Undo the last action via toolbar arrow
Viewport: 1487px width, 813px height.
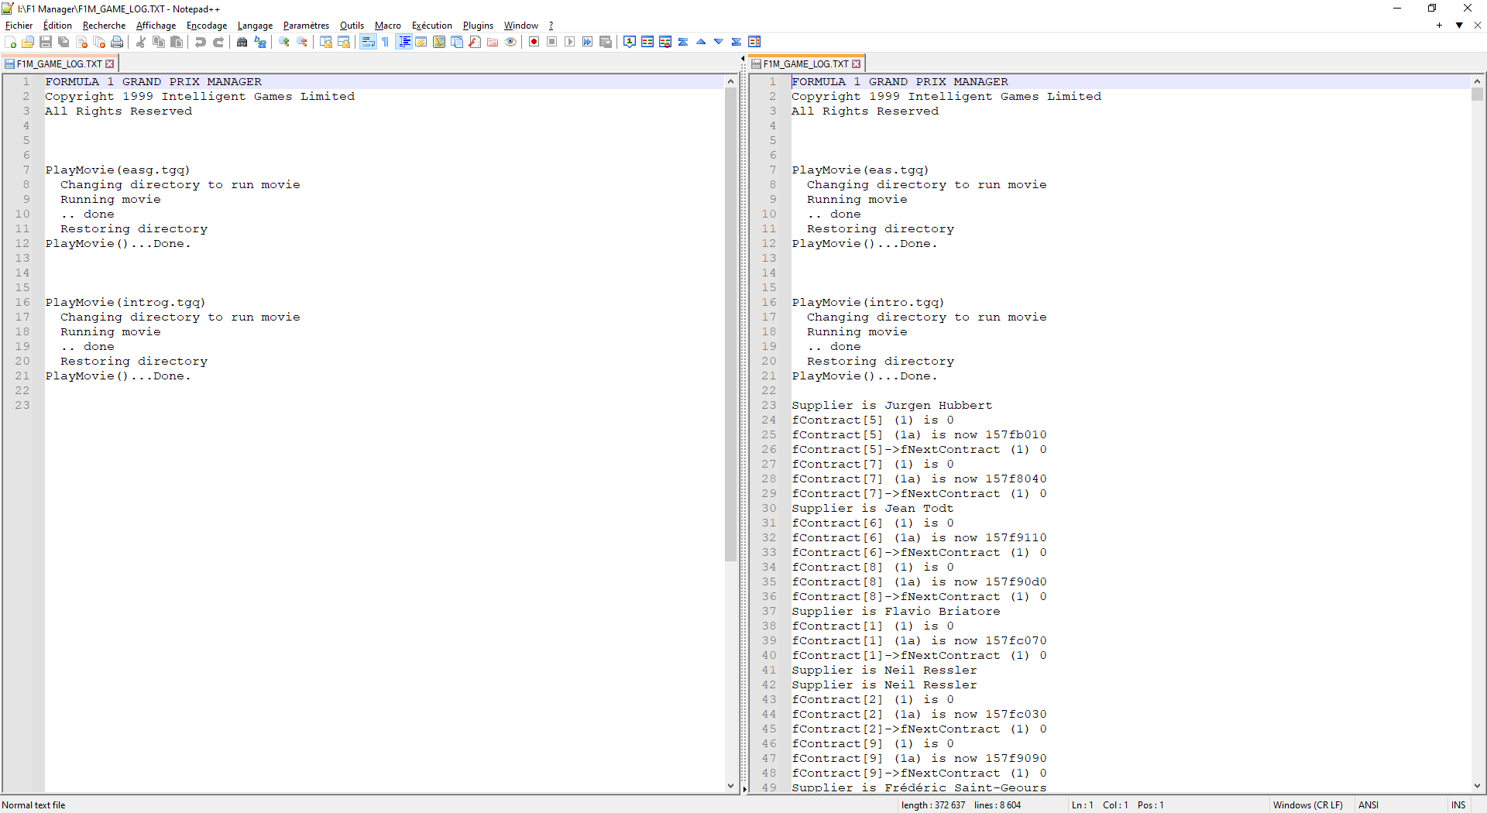(201, 42)
